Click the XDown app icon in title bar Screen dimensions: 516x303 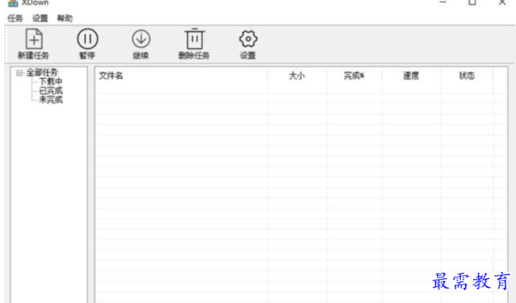[13, 3]
